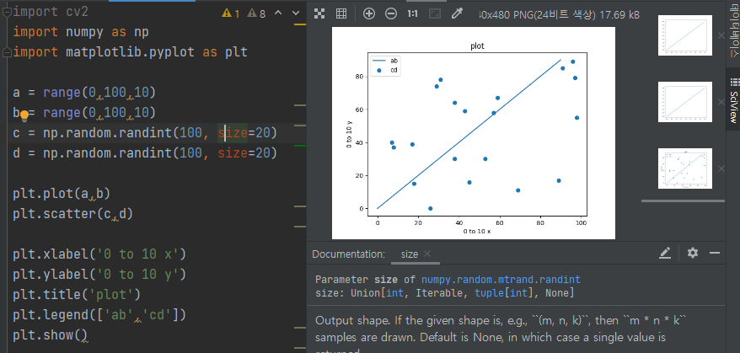
Task: Set image to actual size 1:1
Action: coord(412,14)
